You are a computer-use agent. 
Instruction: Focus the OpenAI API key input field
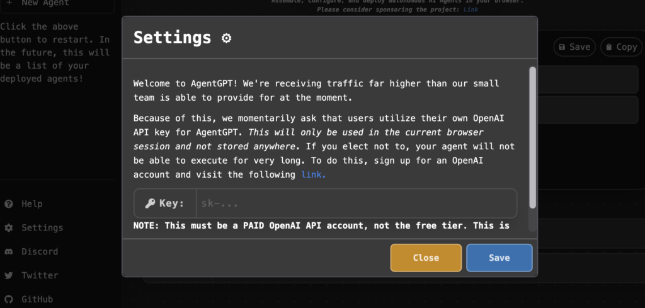tap(356, 203)
